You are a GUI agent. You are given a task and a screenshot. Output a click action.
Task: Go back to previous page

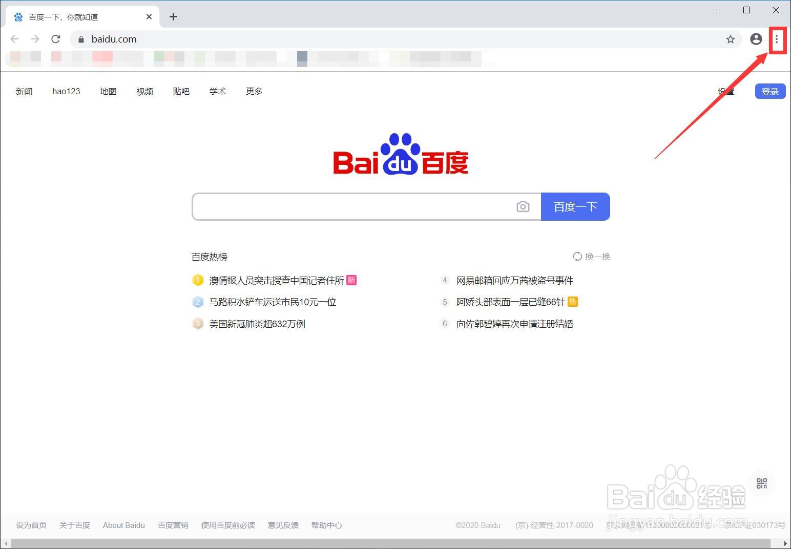point(15,39)
